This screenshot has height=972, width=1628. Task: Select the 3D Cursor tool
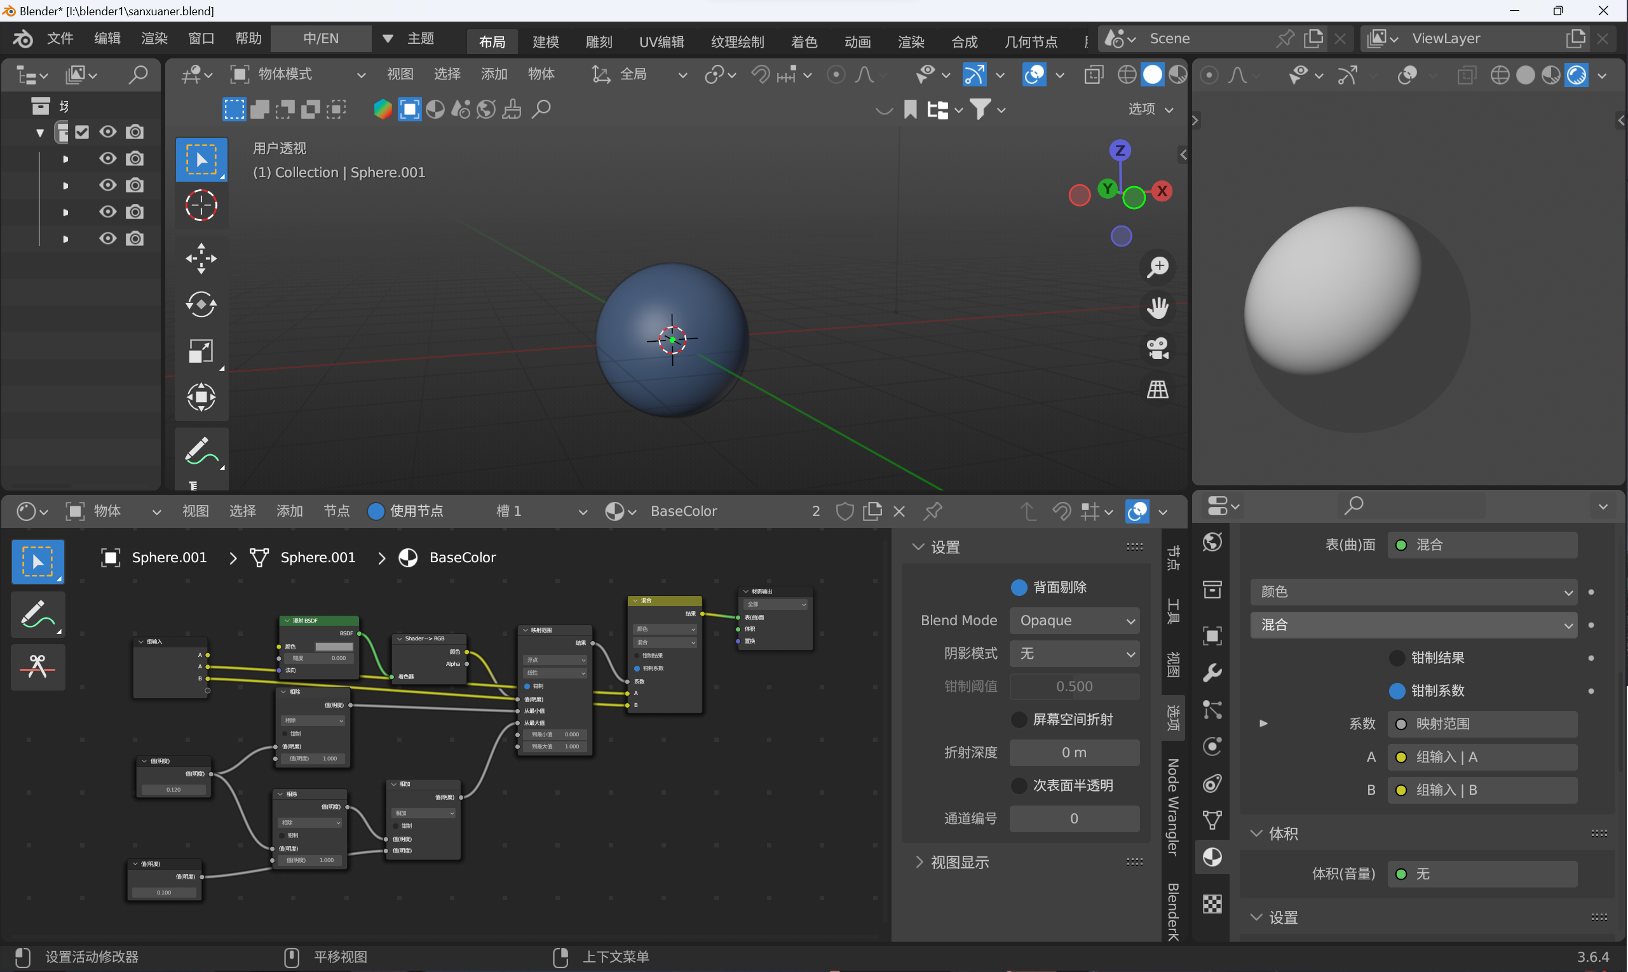[201, 206]
